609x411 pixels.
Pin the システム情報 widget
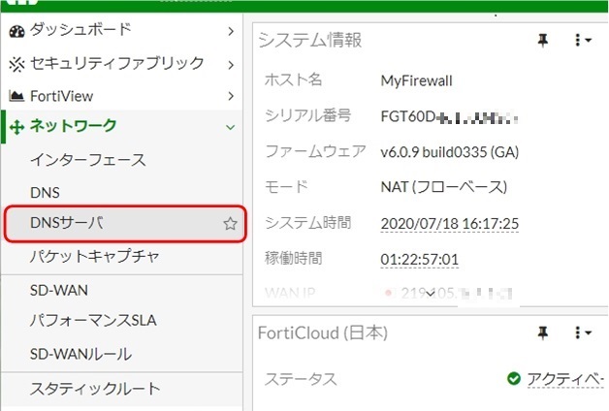[x=543, y=40]
